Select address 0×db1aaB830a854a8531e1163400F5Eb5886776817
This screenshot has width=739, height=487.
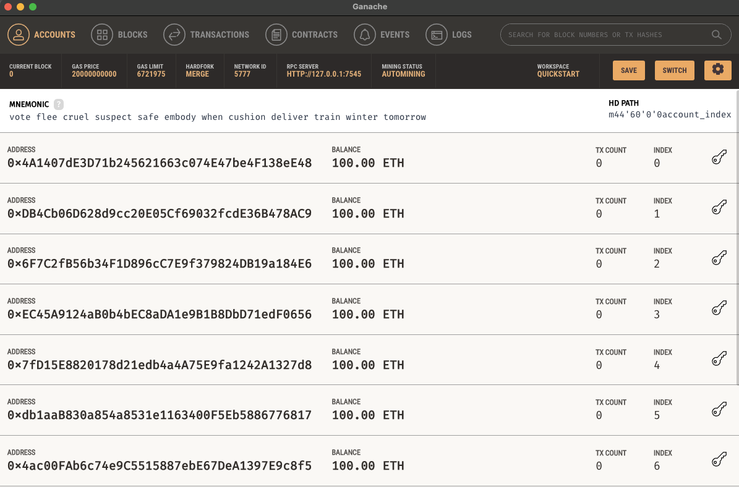(160, 415)
